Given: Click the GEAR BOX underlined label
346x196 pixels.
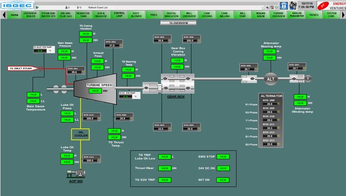Looking at the screenshot, I should [x=176, y=97].
